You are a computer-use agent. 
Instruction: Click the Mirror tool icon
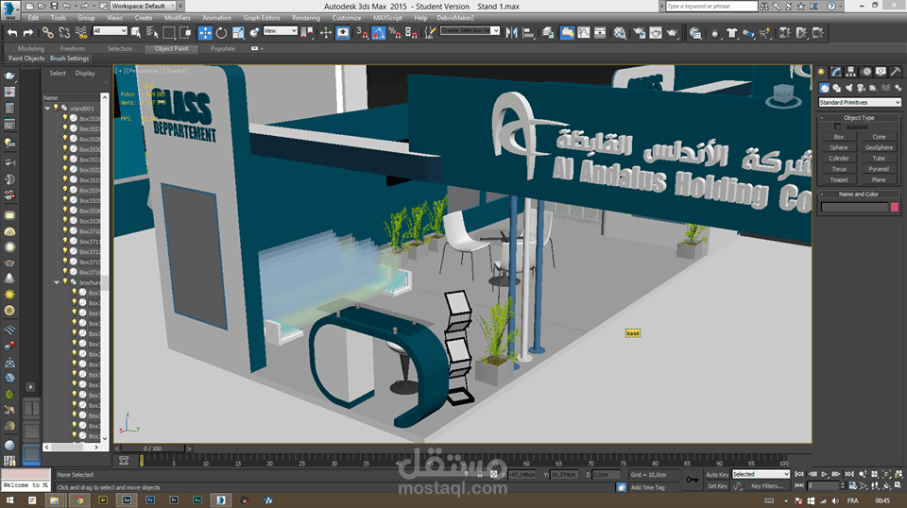(511, 33)
